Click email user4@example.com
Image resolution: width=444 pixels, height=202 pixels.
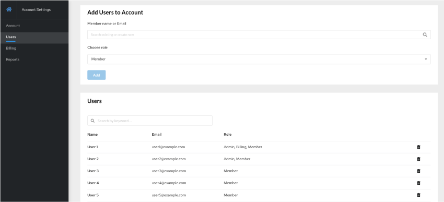(x=169, y=183)
